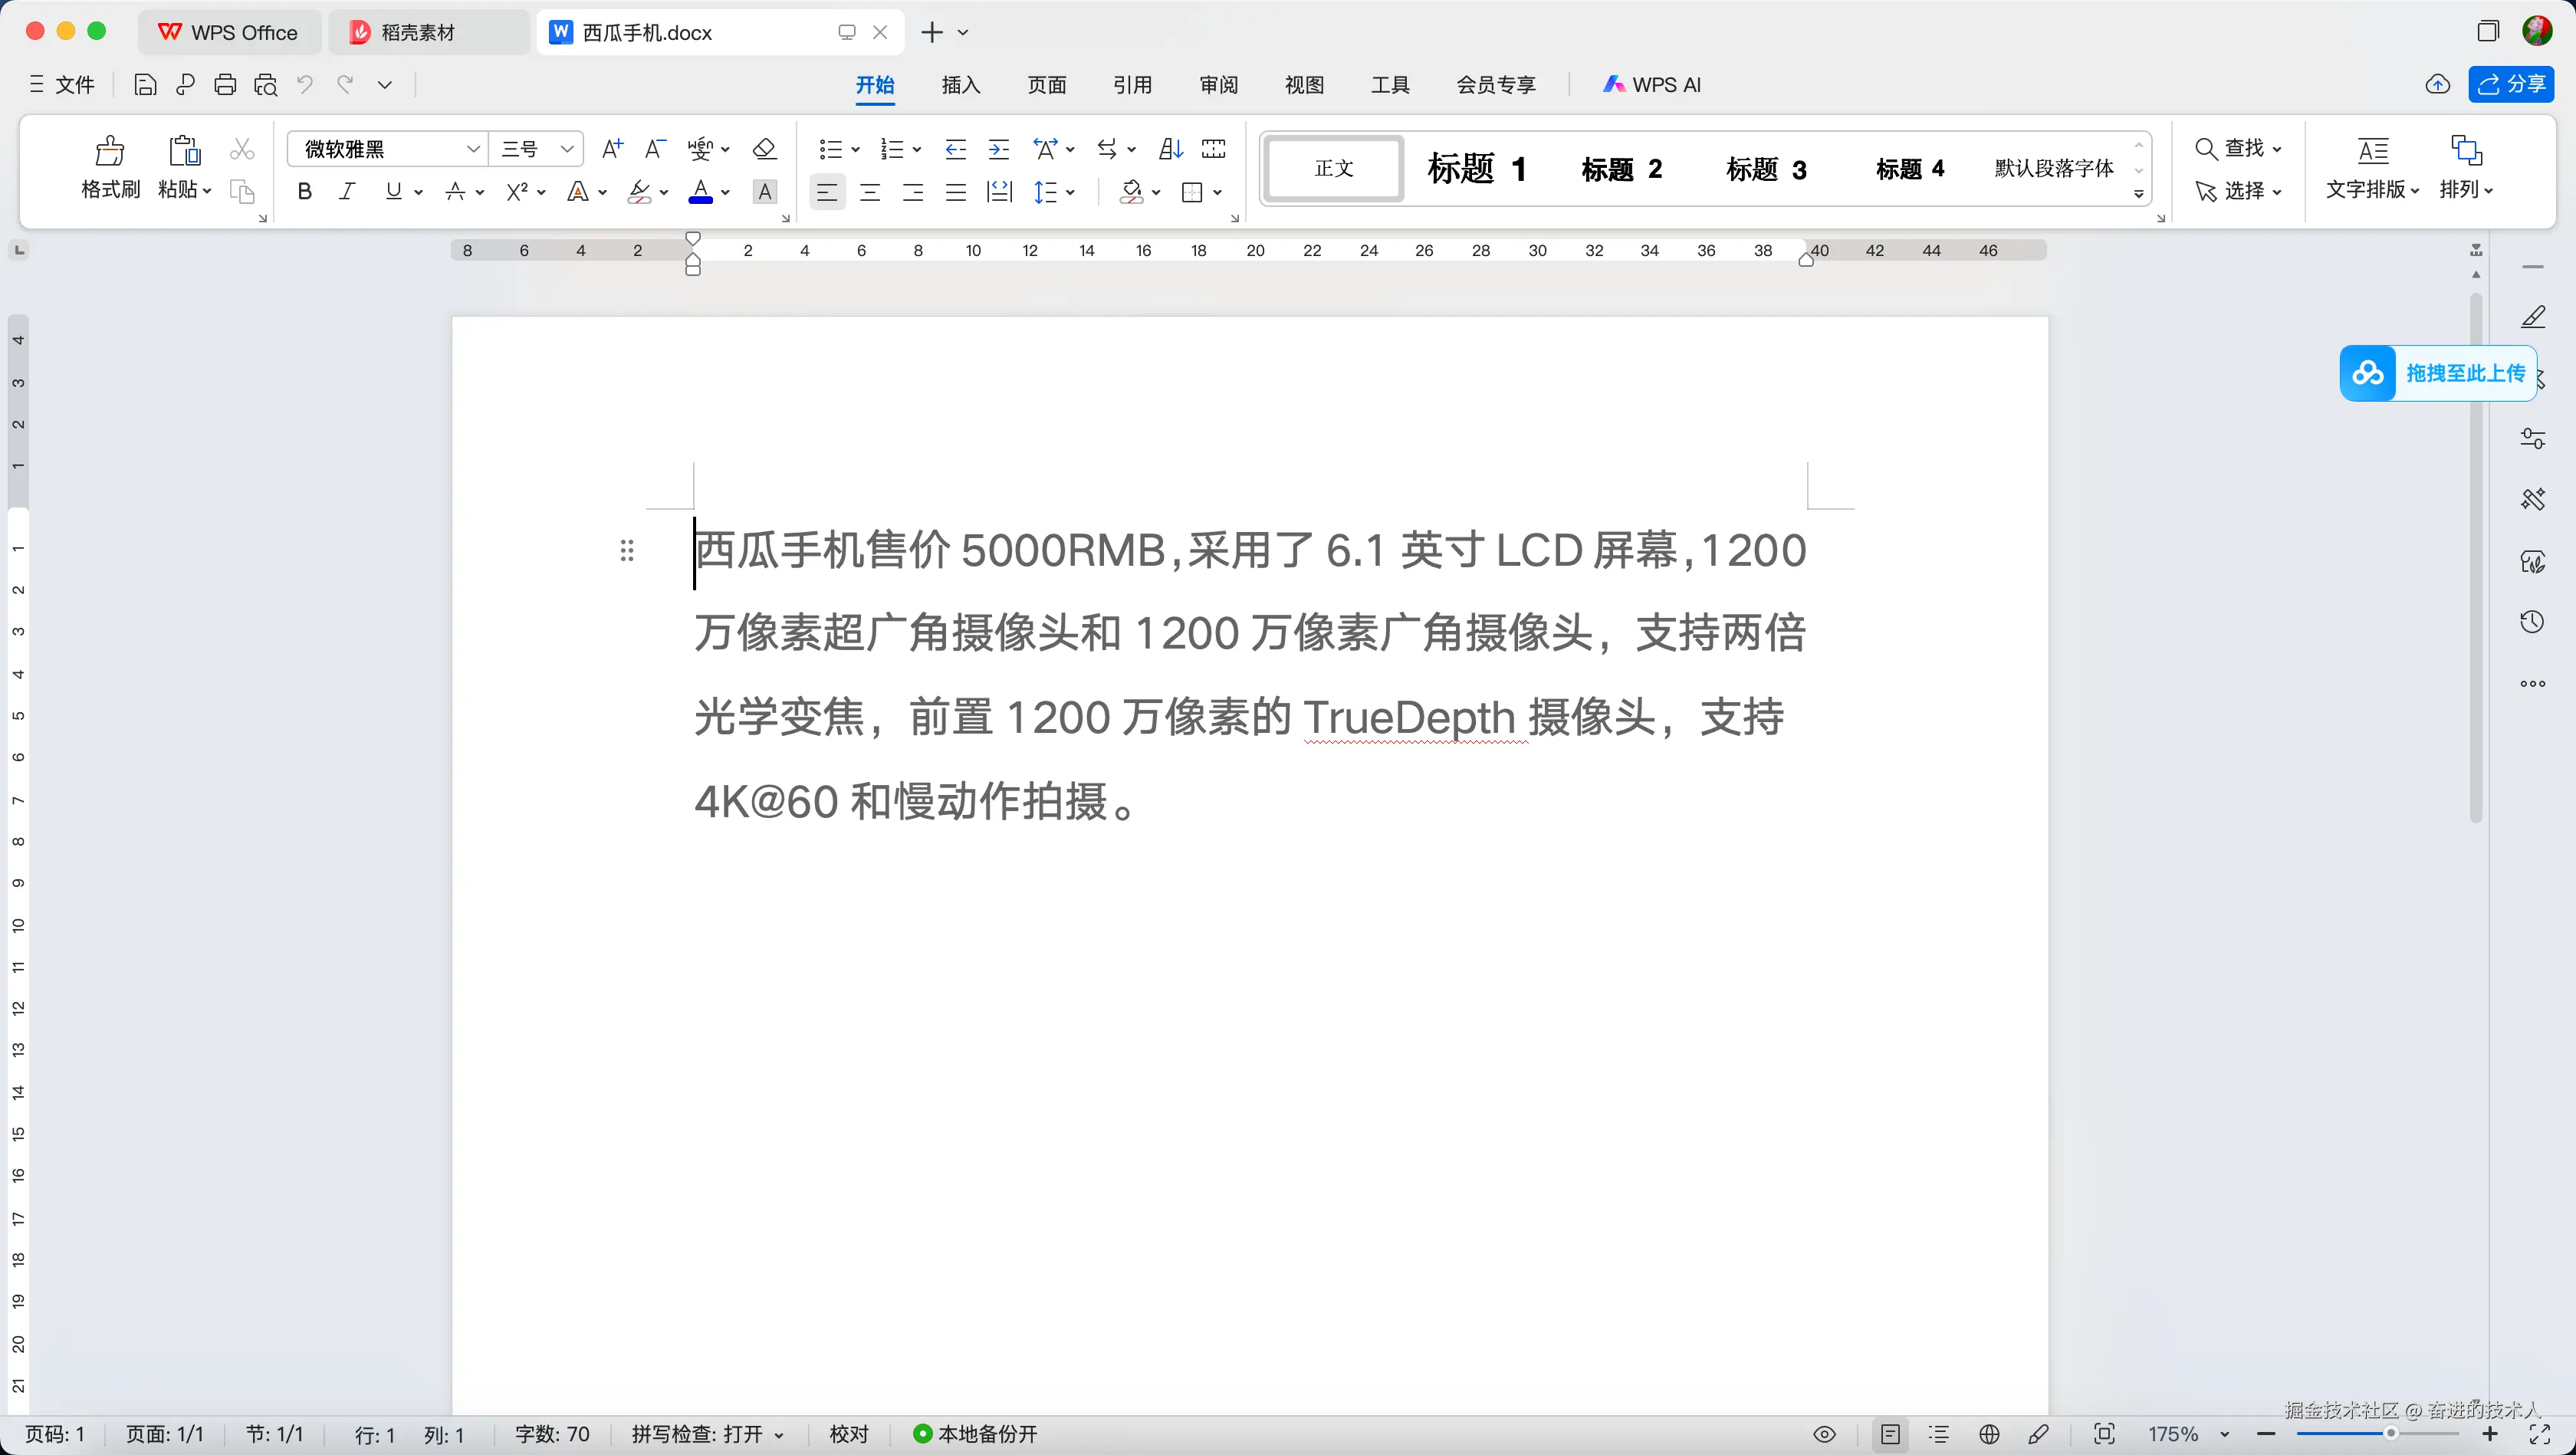This screenshot has height=1455, width=2576.
Task: Click the clear formatting eraser icon
Action: pos(765,149)
